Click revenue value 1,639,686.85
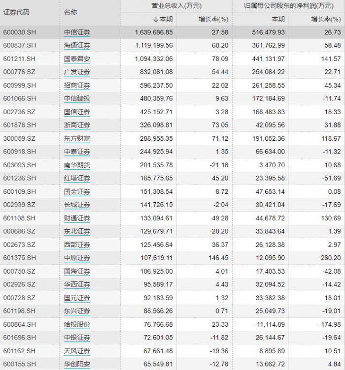 [x=154, y=32]
